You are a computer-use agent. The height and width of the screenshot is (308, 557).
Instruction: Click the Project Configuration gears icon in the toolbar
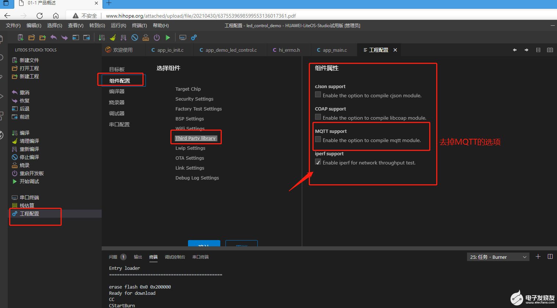click(194, 37)
